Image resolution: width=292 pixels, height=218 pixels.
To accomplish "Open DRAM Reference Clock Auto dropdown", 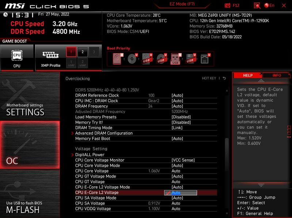I will pyautogui.click(x=177, y=95).
